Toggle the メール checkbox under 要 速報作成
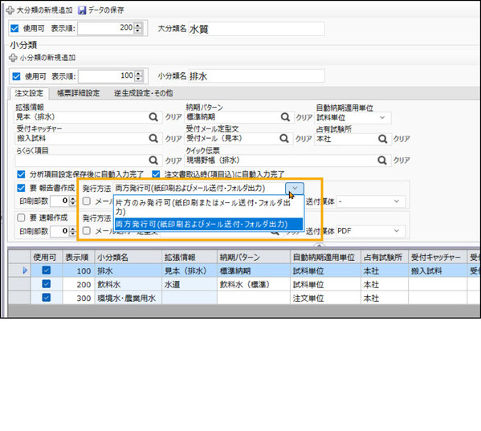This screenshot has width=481, height=431. pos(87,230)
